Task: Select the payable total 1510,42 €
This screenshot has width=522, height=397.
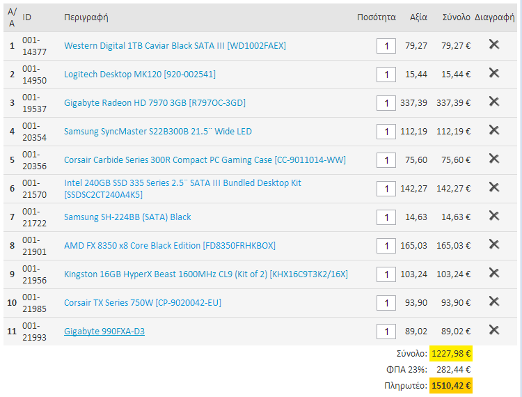Action: [x=451, y=386]
